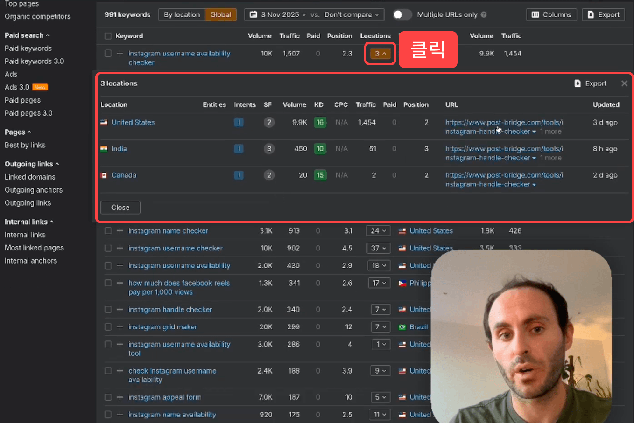Toggle the Multiple URLs only switch
The height and width of the screenshot is (423, 634).
[x=402, y=15]
